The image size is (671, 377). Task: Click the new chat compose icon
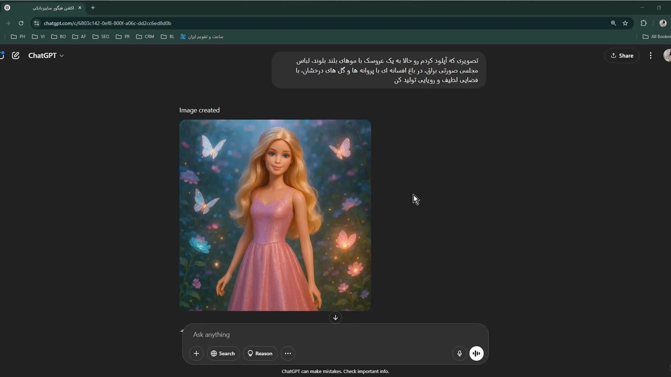tap(16, 56)
